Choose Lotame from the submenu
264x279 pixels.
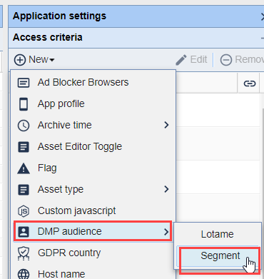click(218, 234)
